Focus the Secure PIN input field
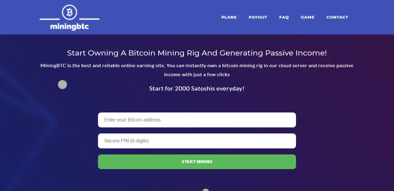The height and width of the screenshot is (191, 394). pos(197,141)
